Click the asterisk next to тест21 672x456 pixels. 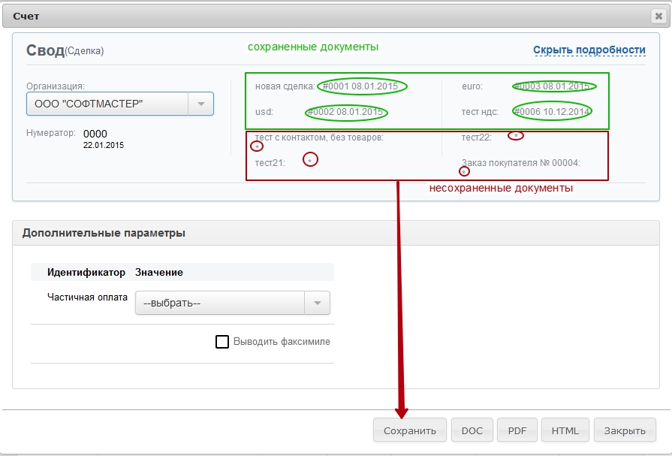[310, 160]
